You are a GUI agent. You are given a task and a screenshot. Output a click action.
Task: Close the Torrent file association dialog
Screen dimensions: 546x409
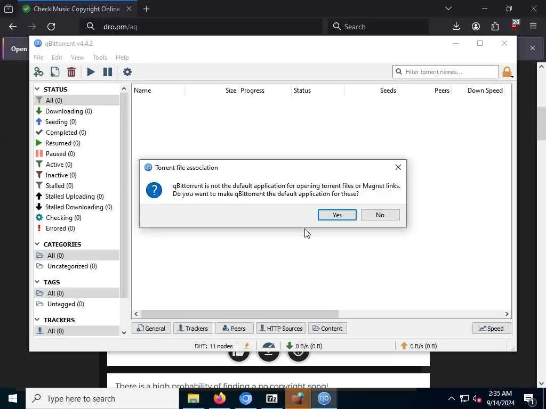click(398, 167)
